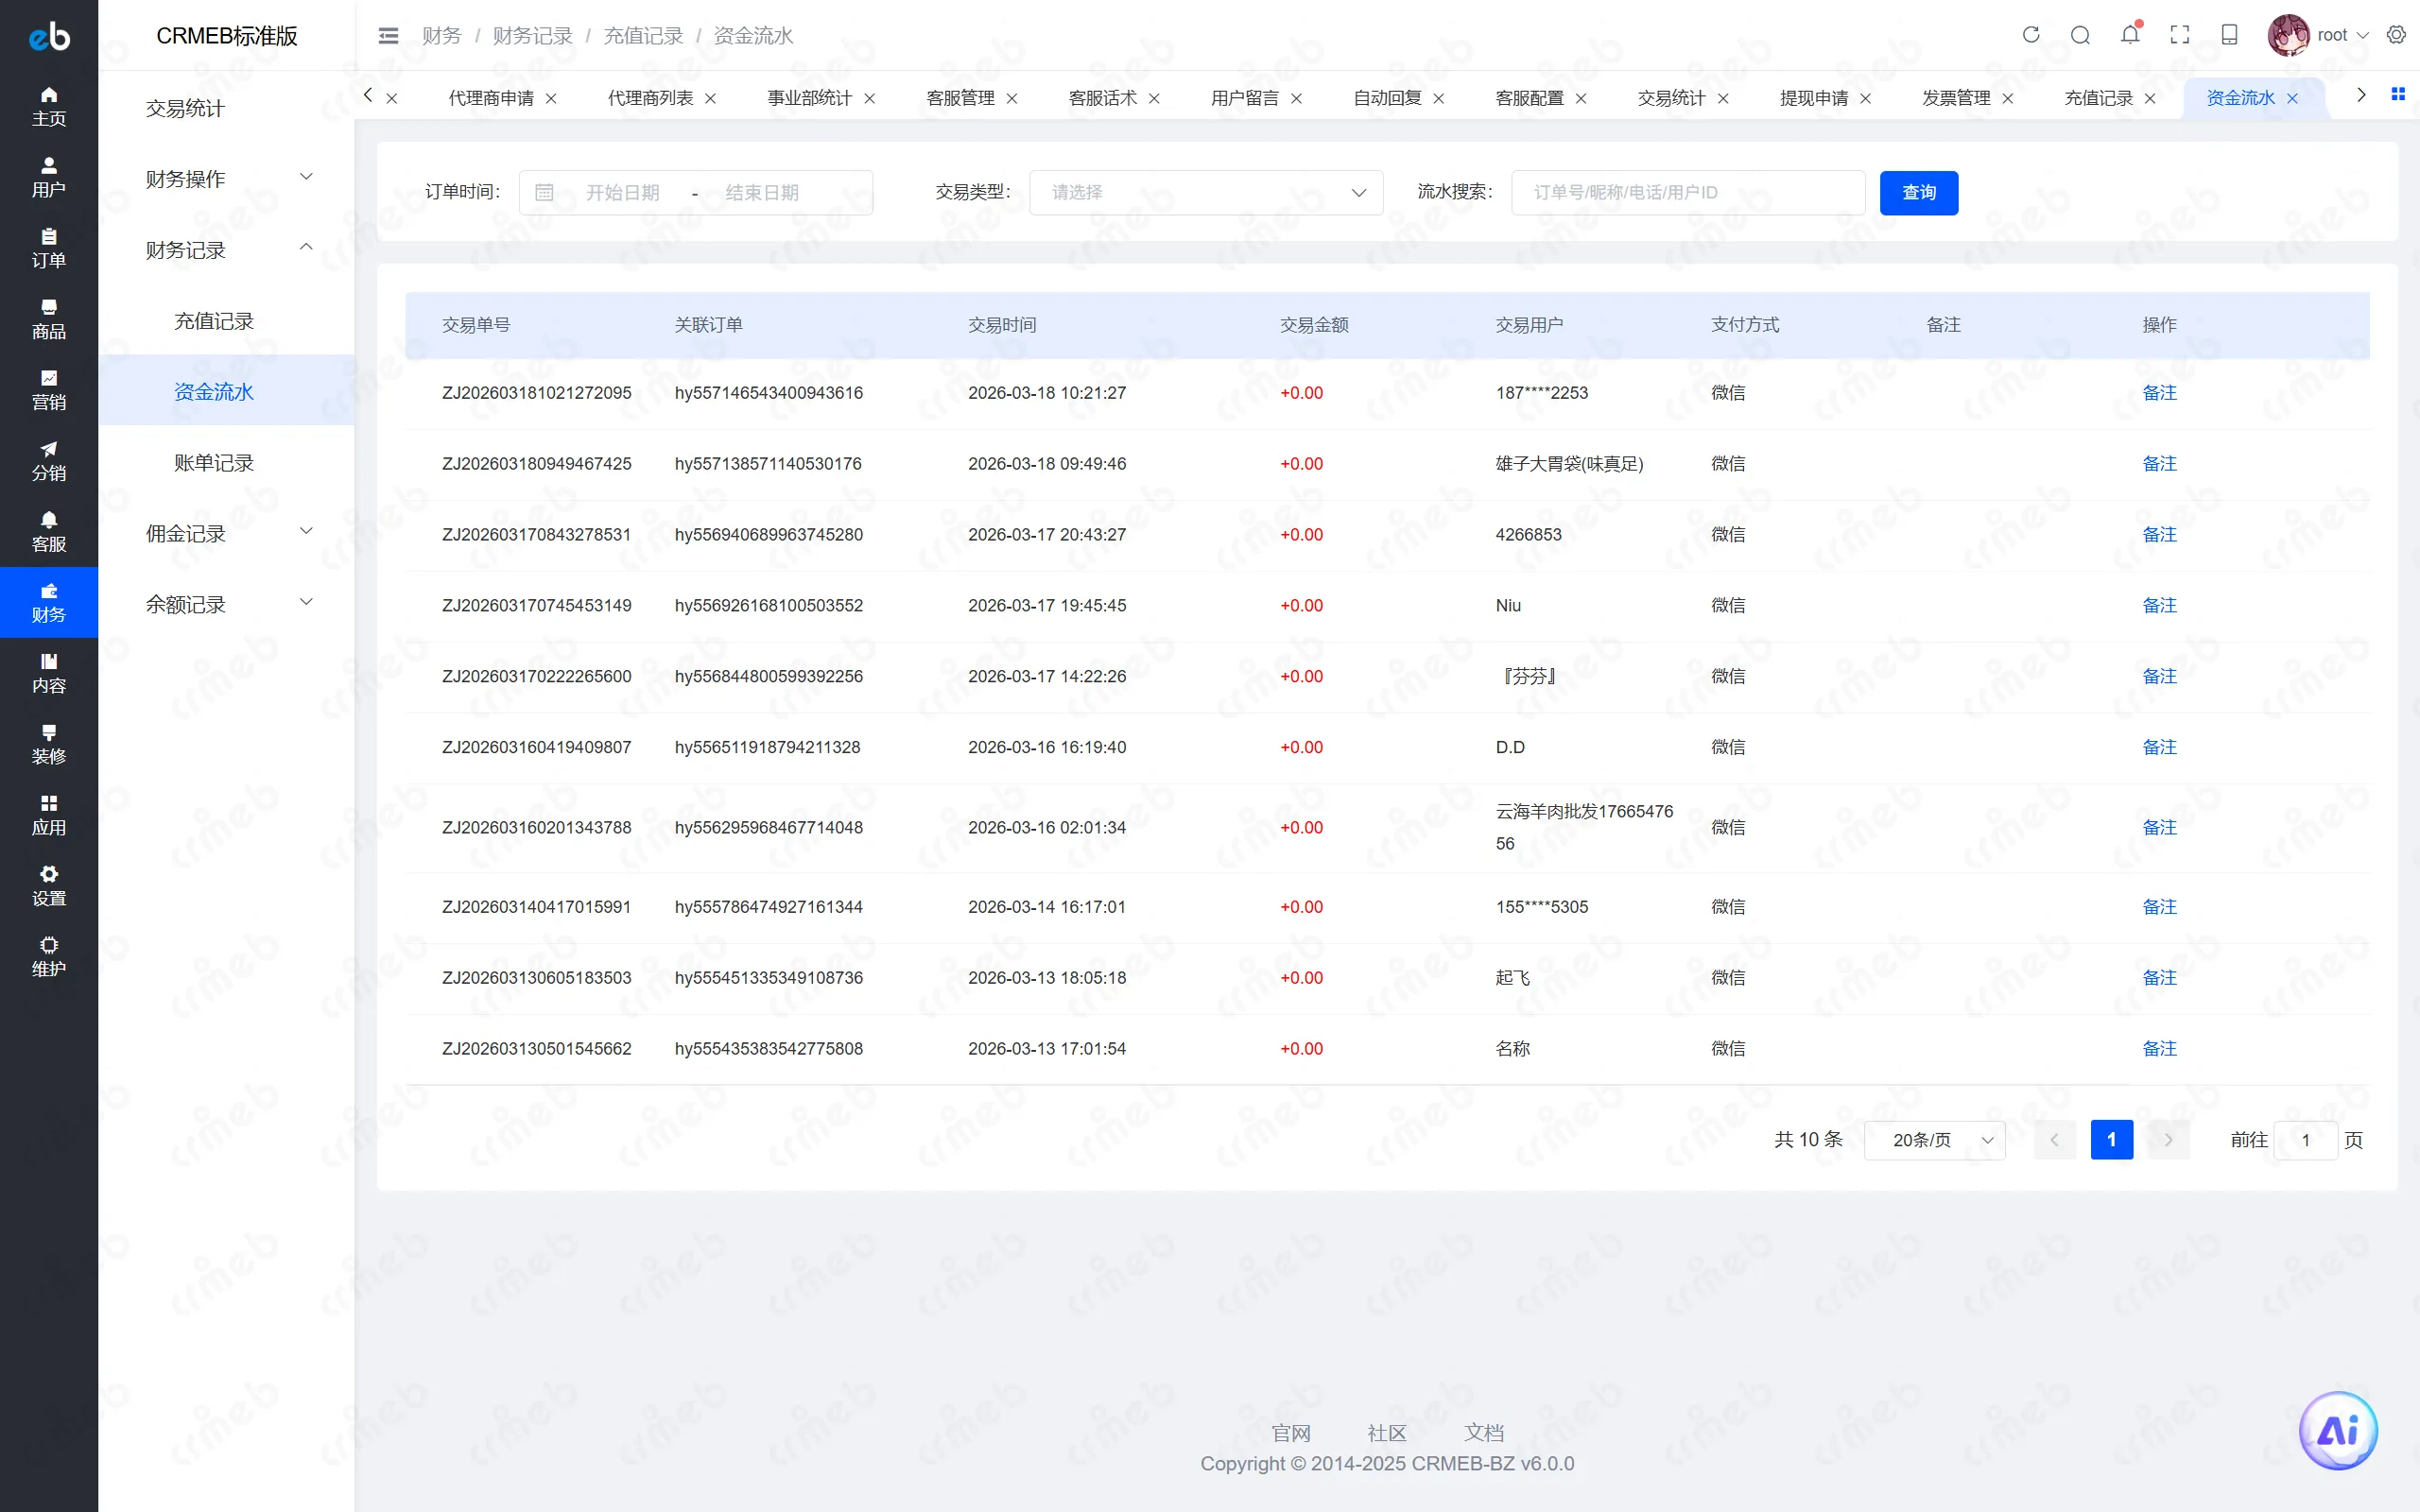Screen dimensions: 2420x1512
Task: Open the 内容 content sidebar icon
Action: click(48, 673)
